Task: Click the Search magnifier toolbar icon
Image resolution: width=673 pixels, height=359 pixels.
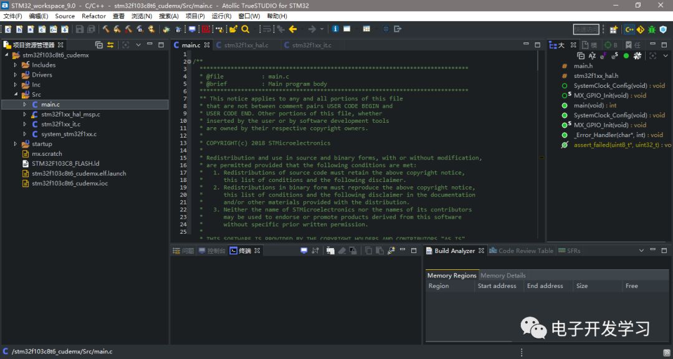Action: pos(245,29)
